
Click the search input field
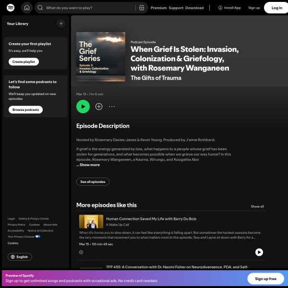(x=89, y=8)
